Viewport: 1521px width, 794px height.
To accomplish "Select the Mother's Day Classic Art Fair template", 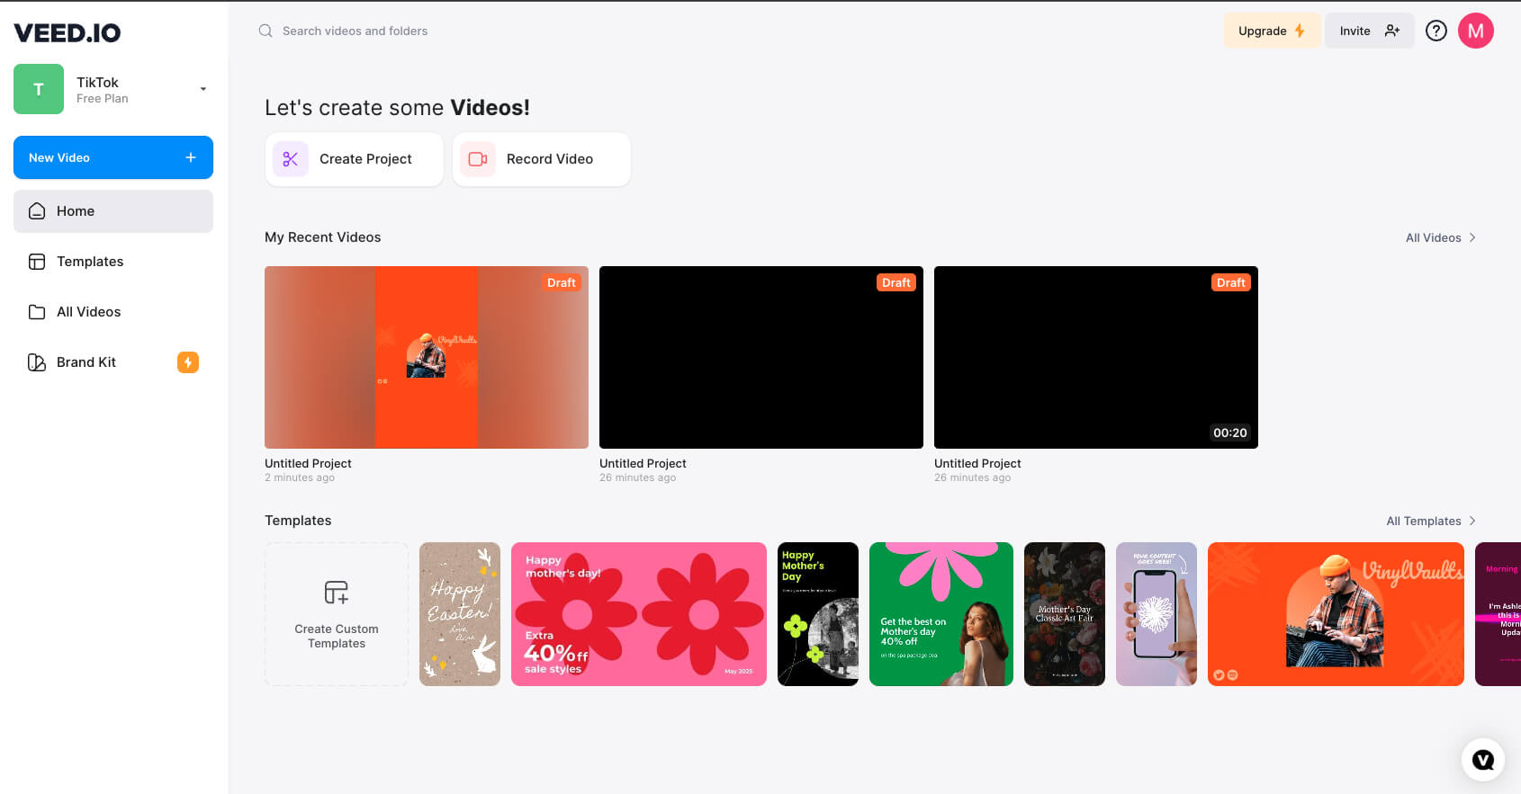I will [x=1065, y=614].
